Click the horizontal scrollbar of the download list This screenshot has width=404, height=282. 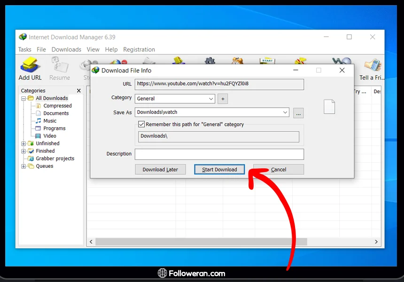[202, 242]
